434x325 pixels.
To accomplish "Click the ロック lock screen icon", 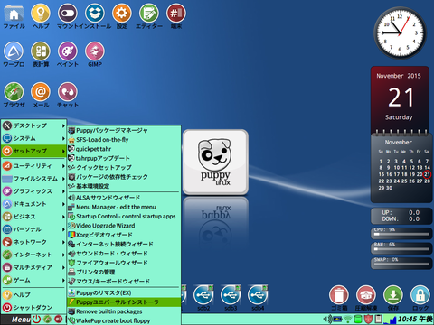I will tap(420, 295).
